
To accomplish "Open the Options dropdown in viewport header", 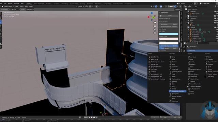I will coord(178,9).
